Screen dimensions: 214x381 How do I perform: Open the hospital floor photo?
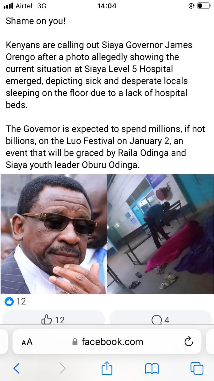[x=160, y=234]
